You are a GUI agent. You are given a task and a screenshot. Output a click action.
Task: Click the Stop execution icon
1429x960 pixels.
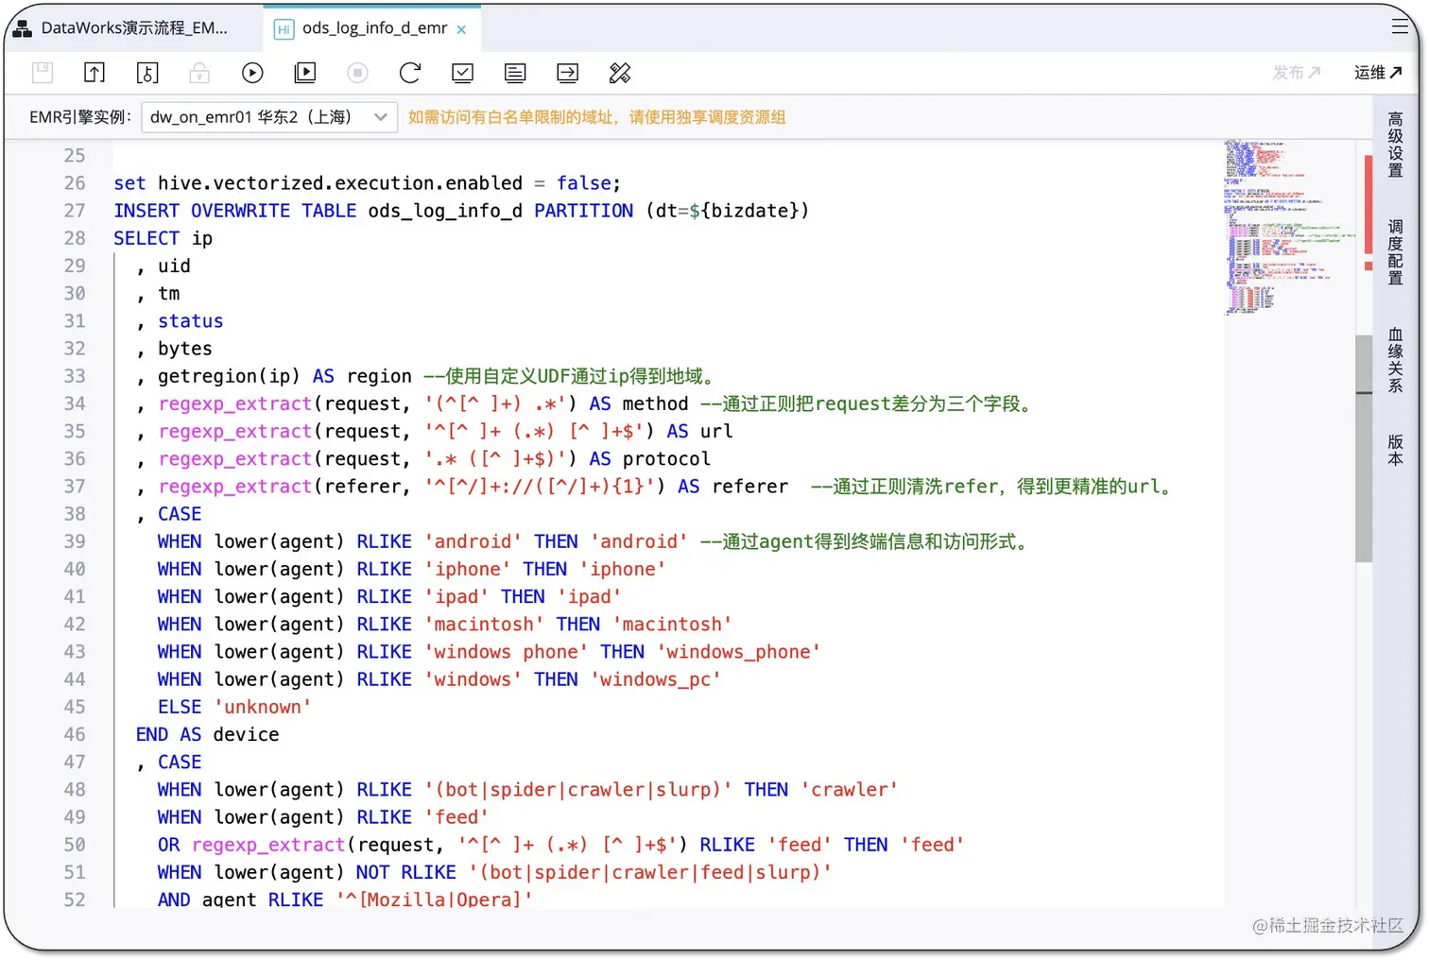(357, 73)
